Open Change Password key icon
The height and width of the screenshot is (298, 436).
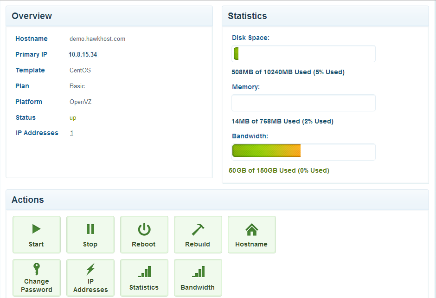coord(36,269)
